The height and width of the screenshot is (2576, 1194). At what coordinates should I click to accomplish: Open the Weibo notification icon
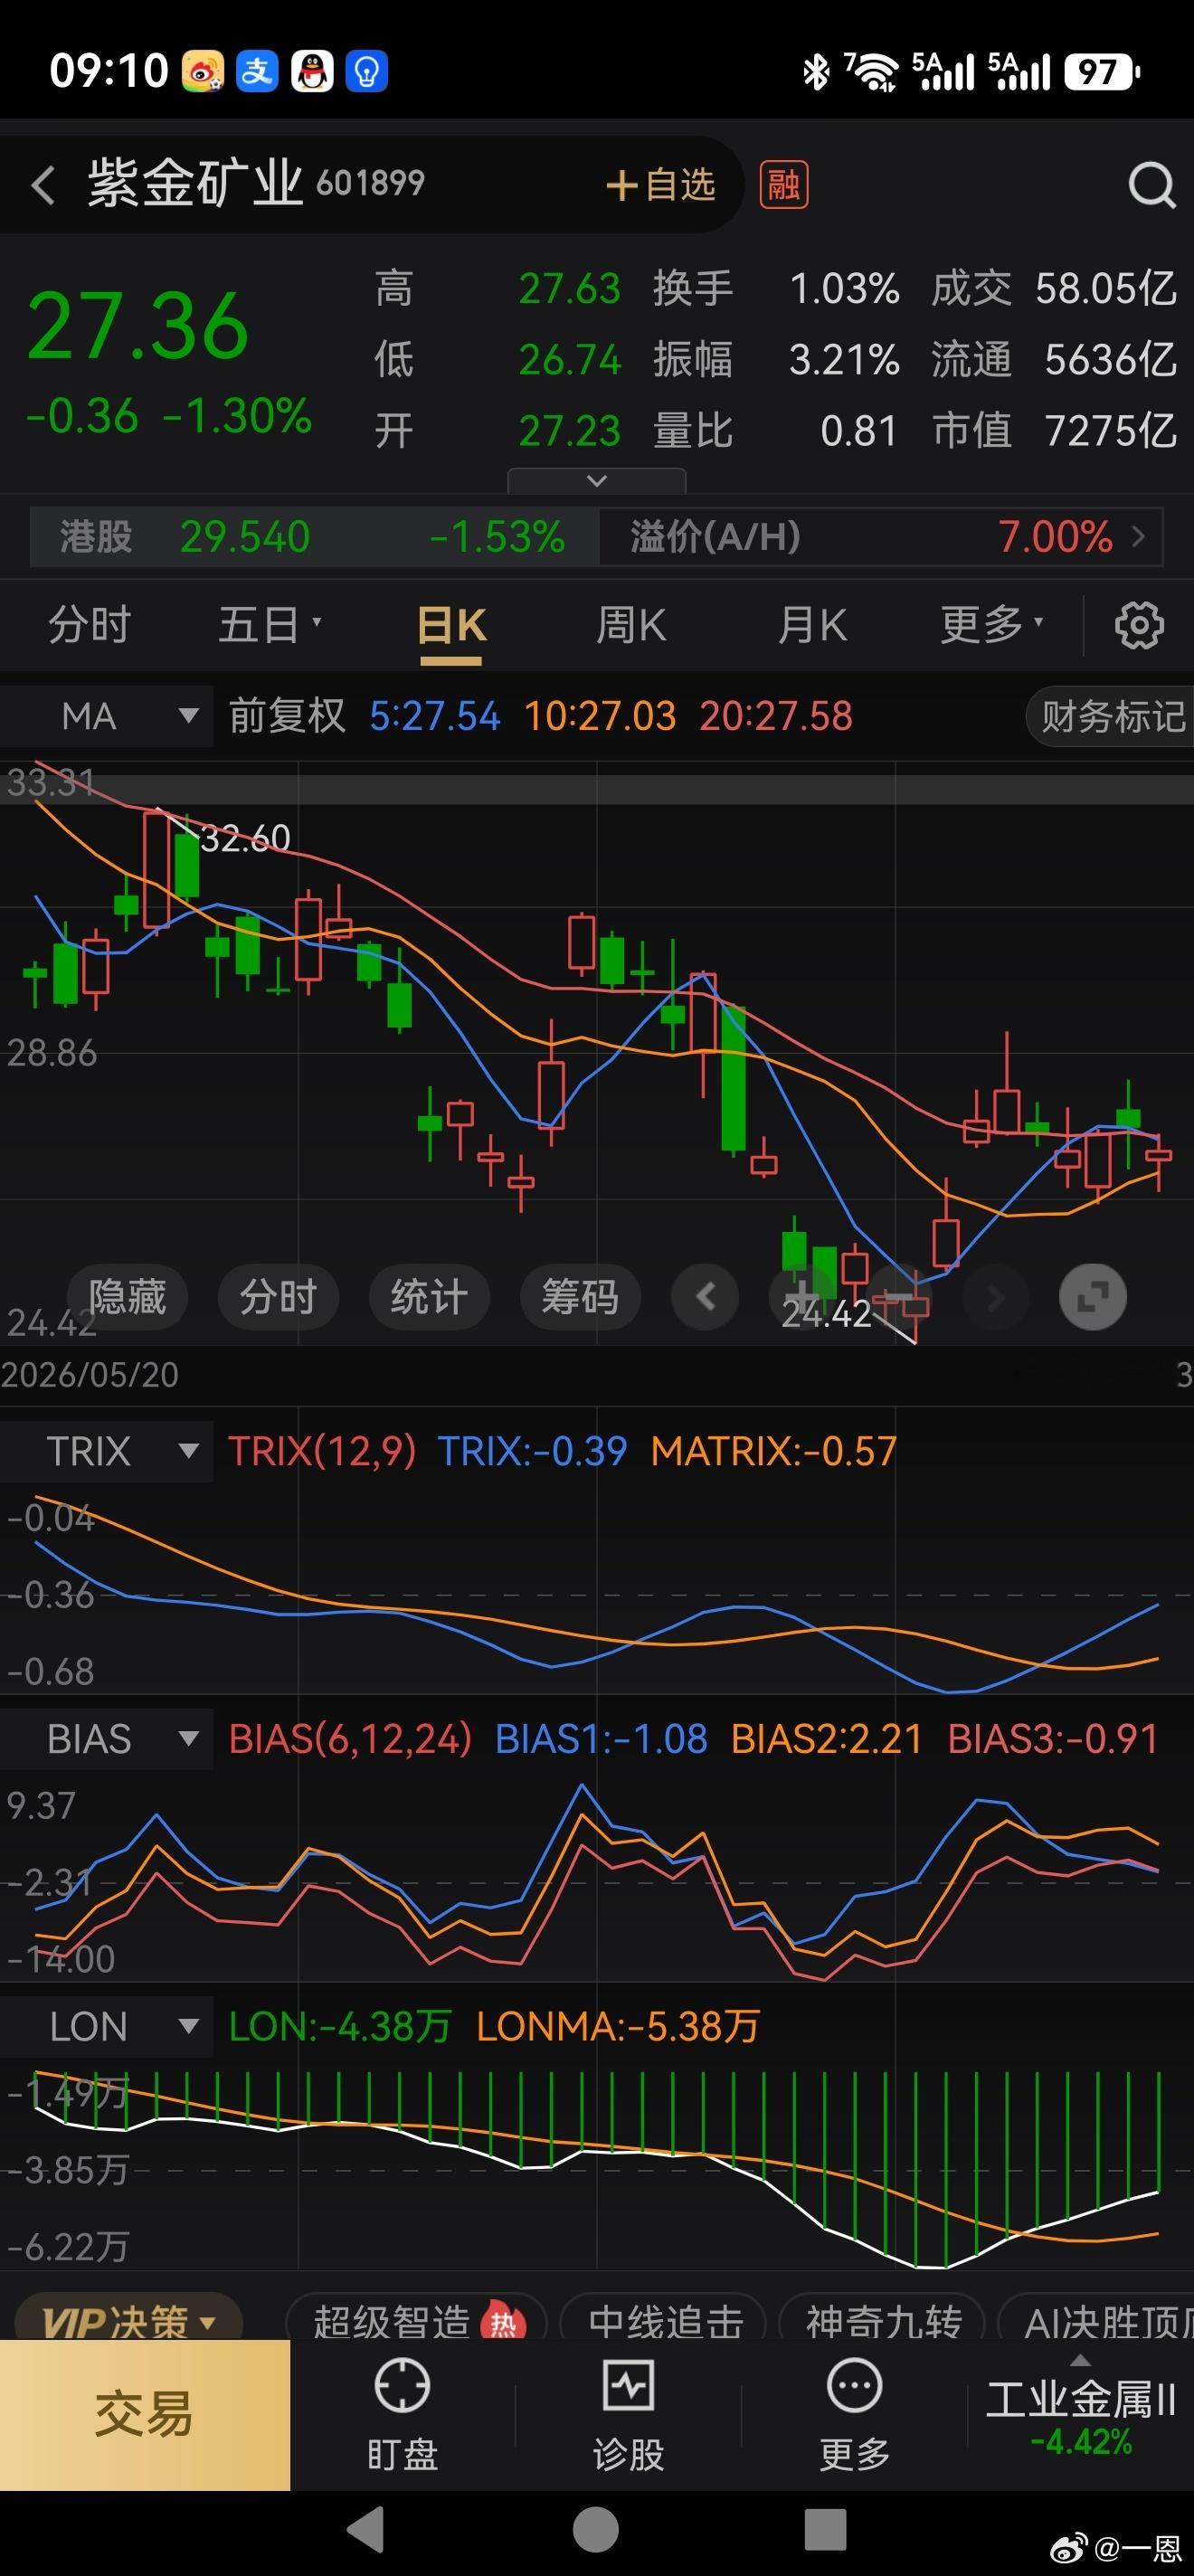[x=202, y=72]
